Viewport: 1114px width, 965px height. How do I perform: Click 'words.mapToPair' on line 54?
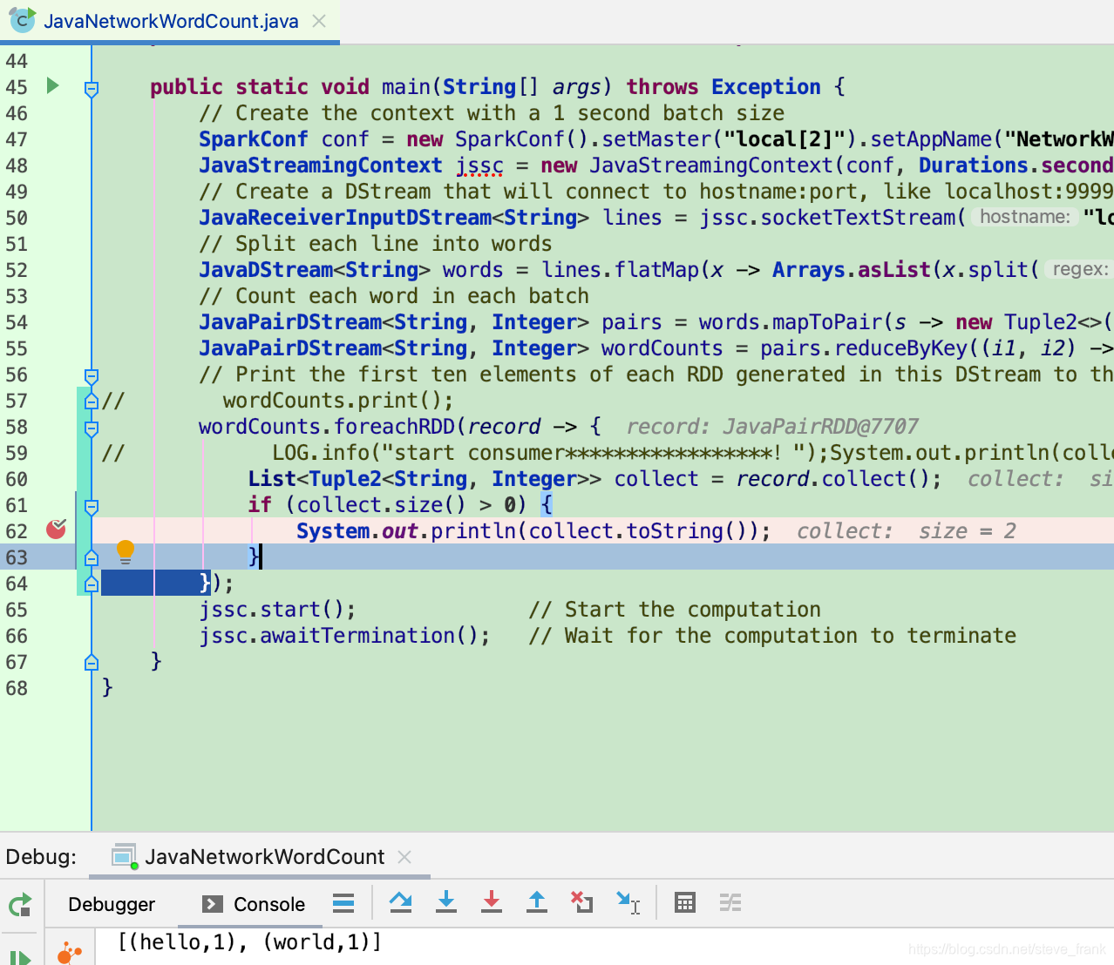coord(791,322)
